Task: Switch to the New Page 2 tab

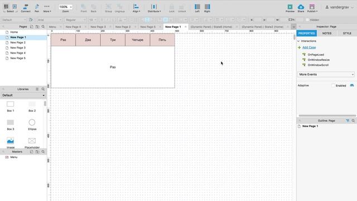Action: click(x=123, y=27)
